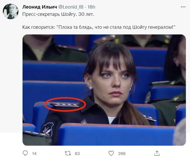Like the tweet with the heart icon
Viewport: 190px width, 156px height.
coord(111,153)
